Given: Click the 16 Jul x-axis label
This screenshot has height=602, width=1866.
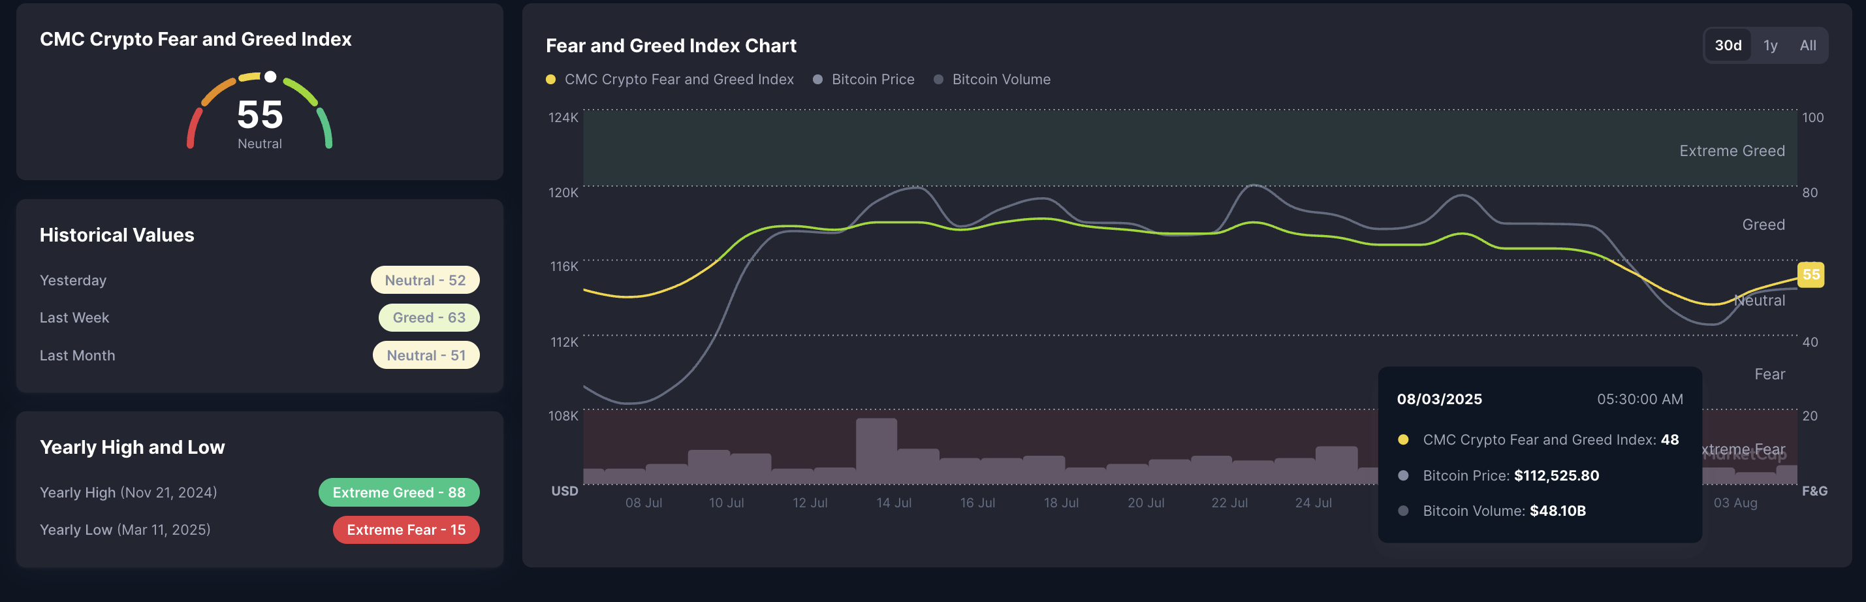Looking at the screenshot, I should coord(977,503).
